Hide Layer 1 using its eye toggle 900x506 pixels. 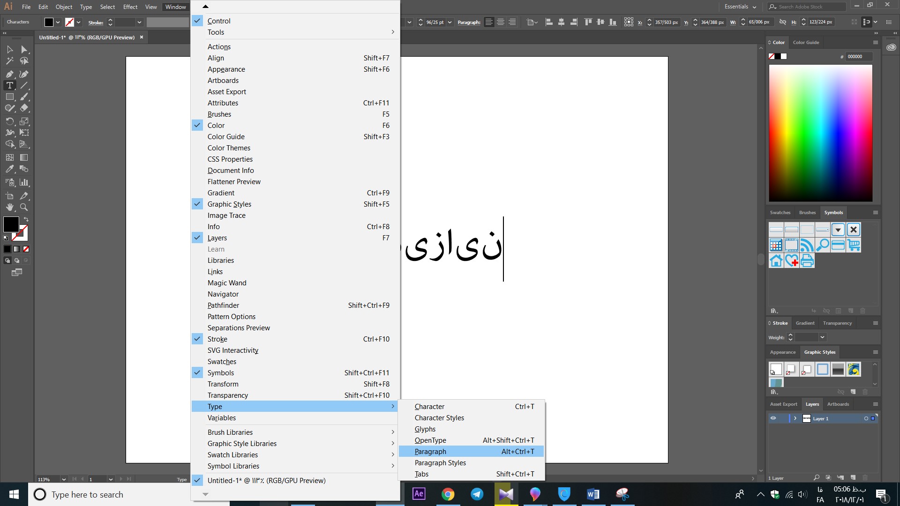[x=773, y=418]
